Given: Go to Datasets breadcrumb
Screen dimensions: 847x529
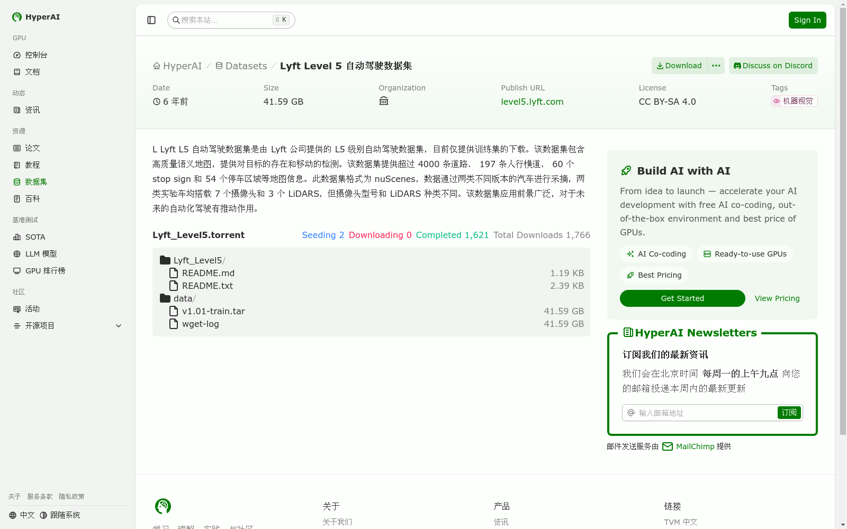Looking at the screenshot, I should tap(241, 66).
